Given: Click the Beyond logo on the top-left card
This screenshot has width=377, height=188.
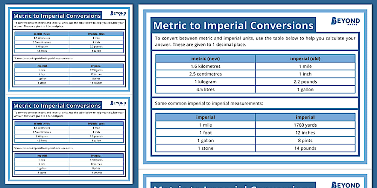Looking at the screenshot, I should pos(118,13).
